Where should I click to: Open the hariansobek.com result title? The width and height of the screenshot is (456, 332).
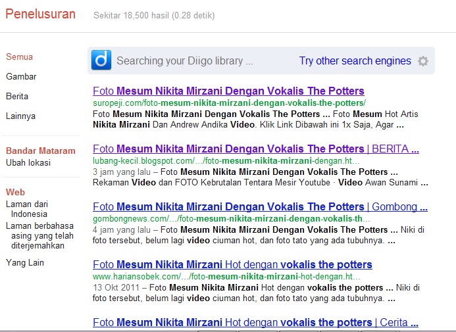click(232, 264)
